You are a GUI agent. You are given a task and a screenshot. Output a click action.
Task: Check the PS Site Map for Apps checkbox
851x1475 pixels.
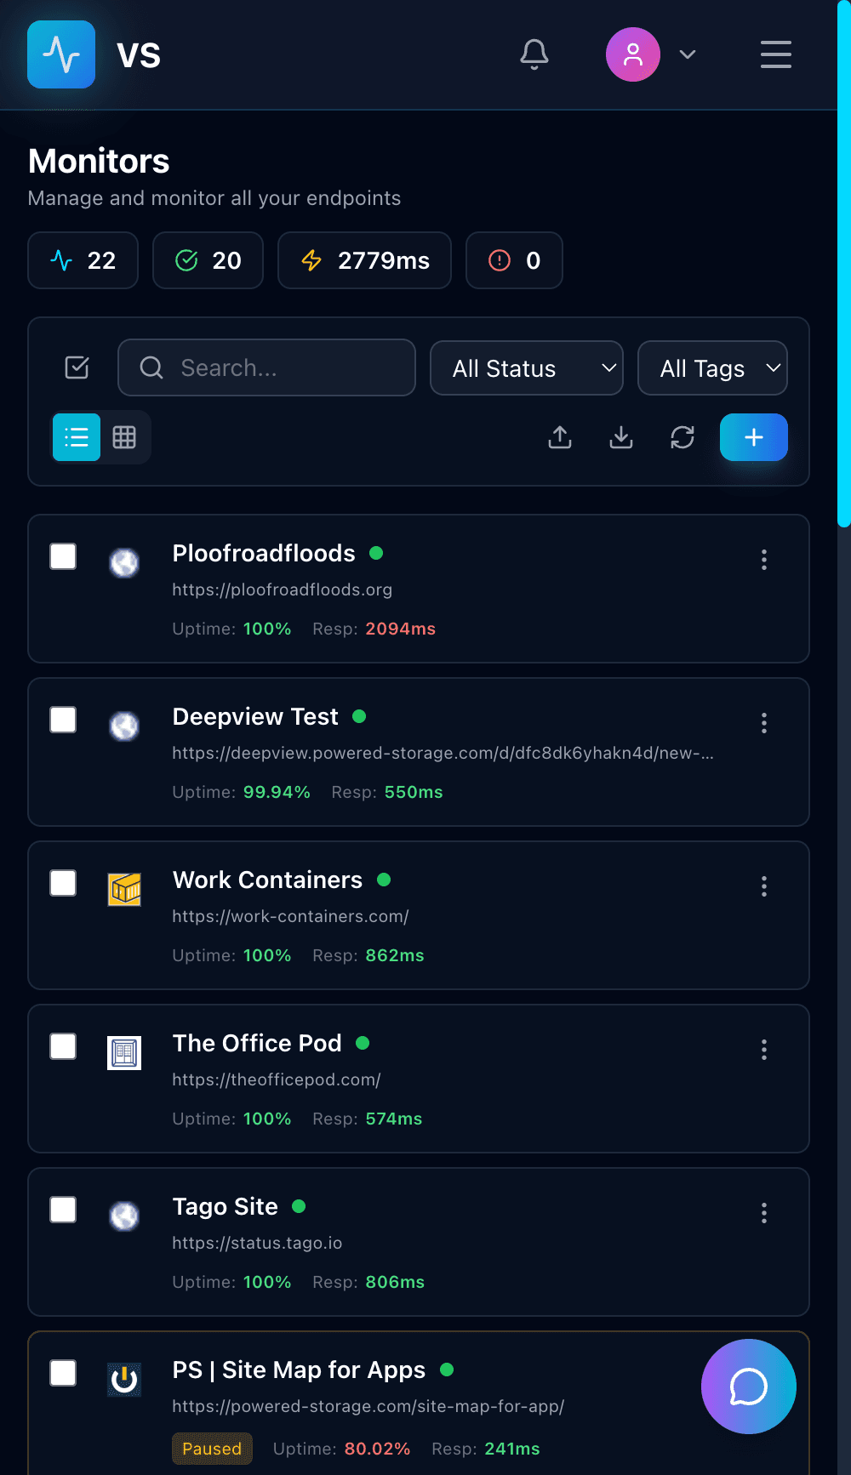point(63,1373)
